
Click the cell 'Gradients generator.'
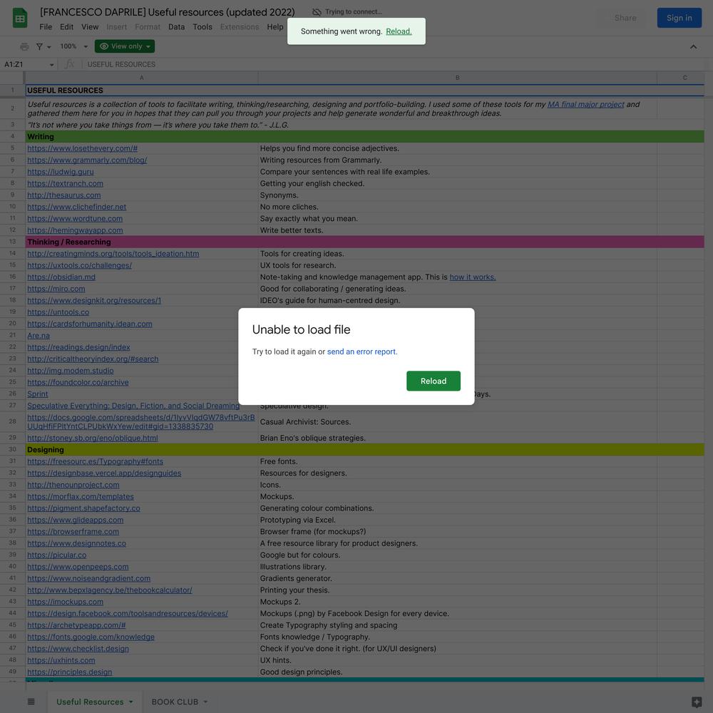click(458, 578)
